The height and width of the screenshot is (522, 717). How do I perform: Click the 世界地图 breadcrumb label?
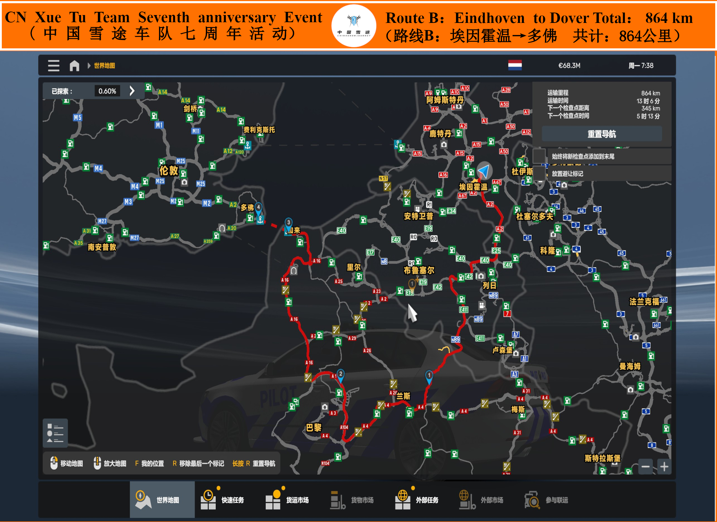click(104, 66)
